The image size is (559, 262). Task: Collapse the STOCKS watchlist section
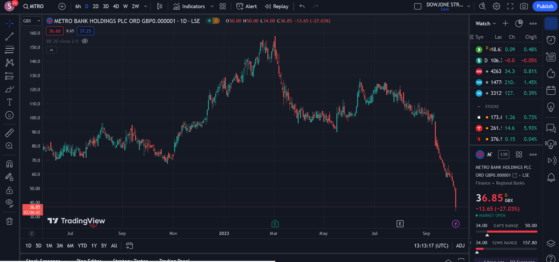(479, 107)
